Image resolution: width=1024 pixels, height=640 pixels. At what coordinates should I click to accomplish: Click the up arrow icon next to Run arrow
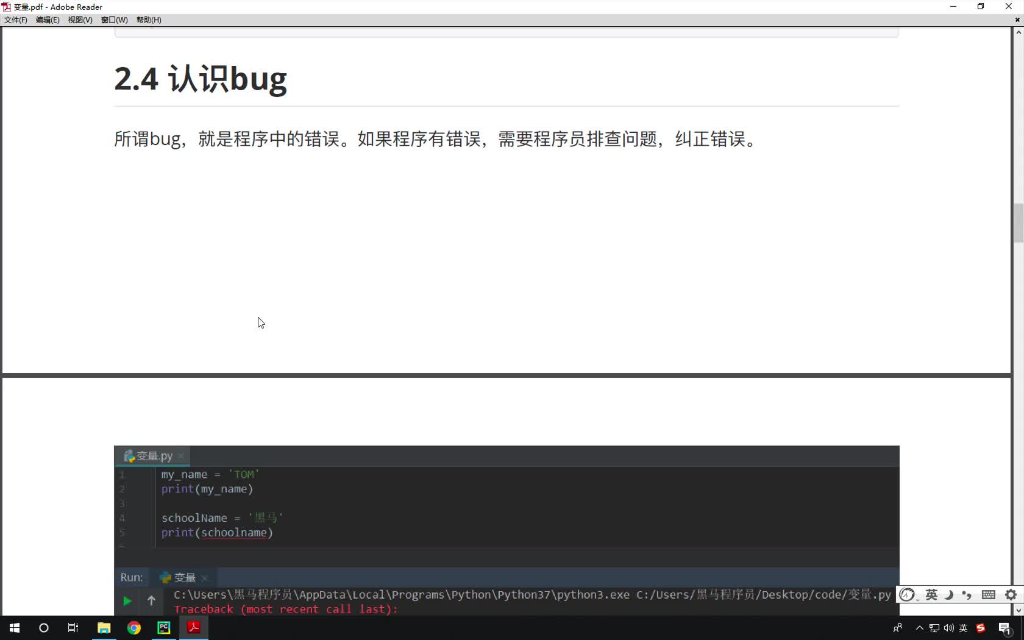point(151,601)
